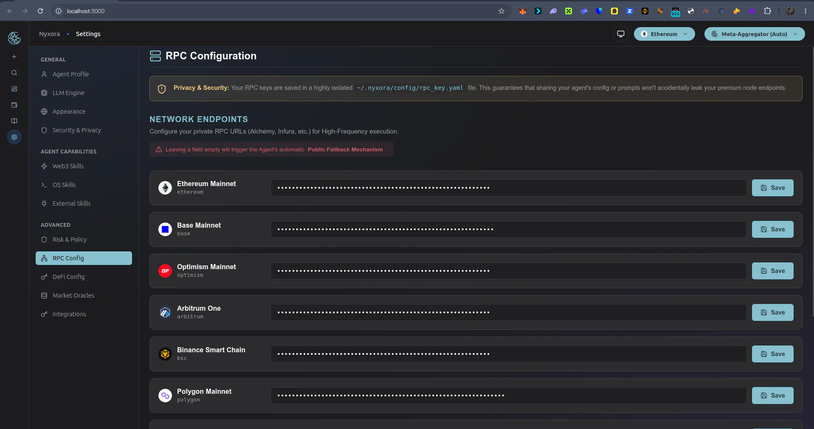Click the search icon in left rail

(14, 72)
